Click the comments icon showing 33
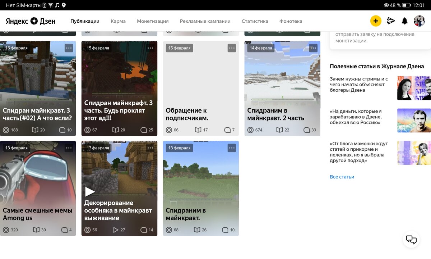This screenshot has width=431, height=259. tap(306, 130)
